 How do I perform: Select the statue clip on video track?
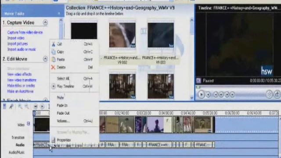pos(127,125)
